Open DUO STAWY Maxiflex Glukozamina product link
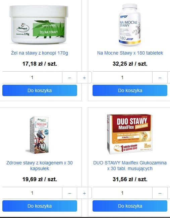The height and width of the screenshot is (218, 170). coord(130,165)
